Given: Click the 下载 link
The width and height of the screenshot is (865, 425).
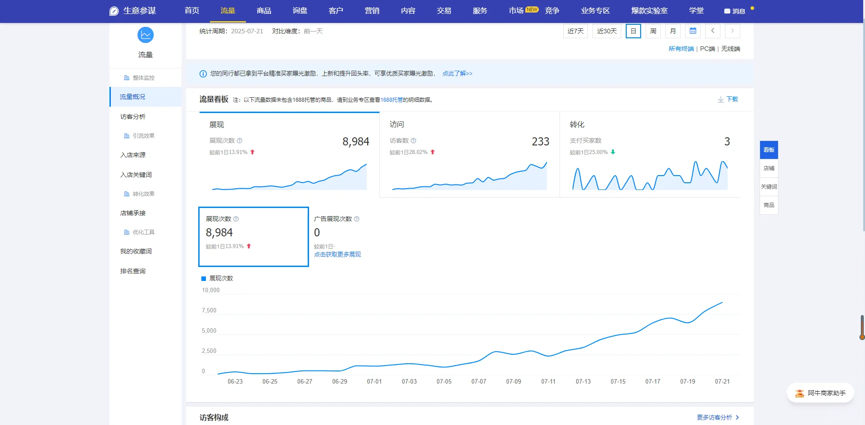Looking at the screenshot, I should (x=732, y=99).
